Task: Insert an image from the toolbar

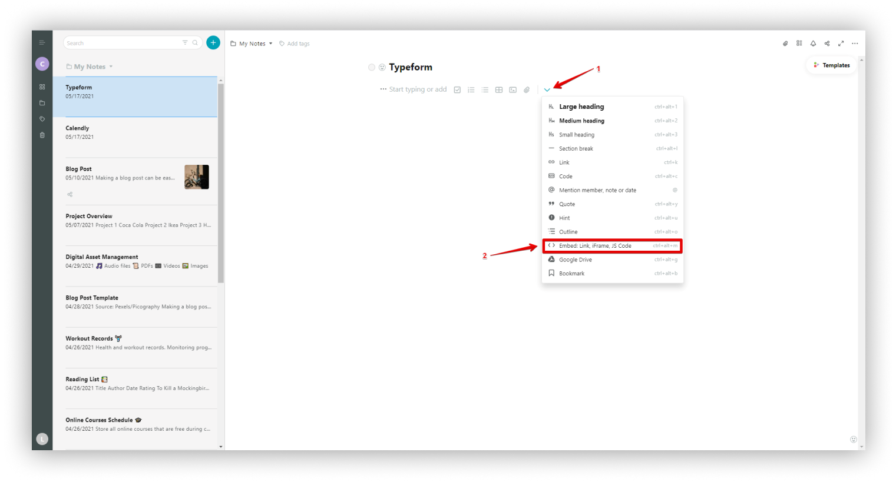Action: 513,90
